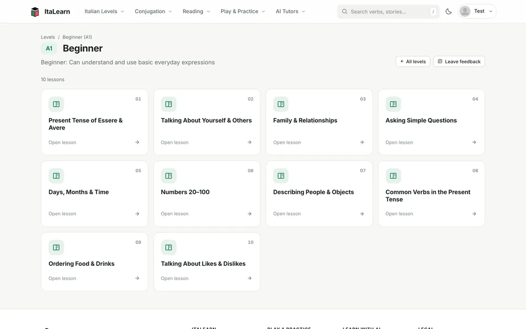Click the book icon on Describing People & Objects
The image size is (526, 329).
[281, 176]
